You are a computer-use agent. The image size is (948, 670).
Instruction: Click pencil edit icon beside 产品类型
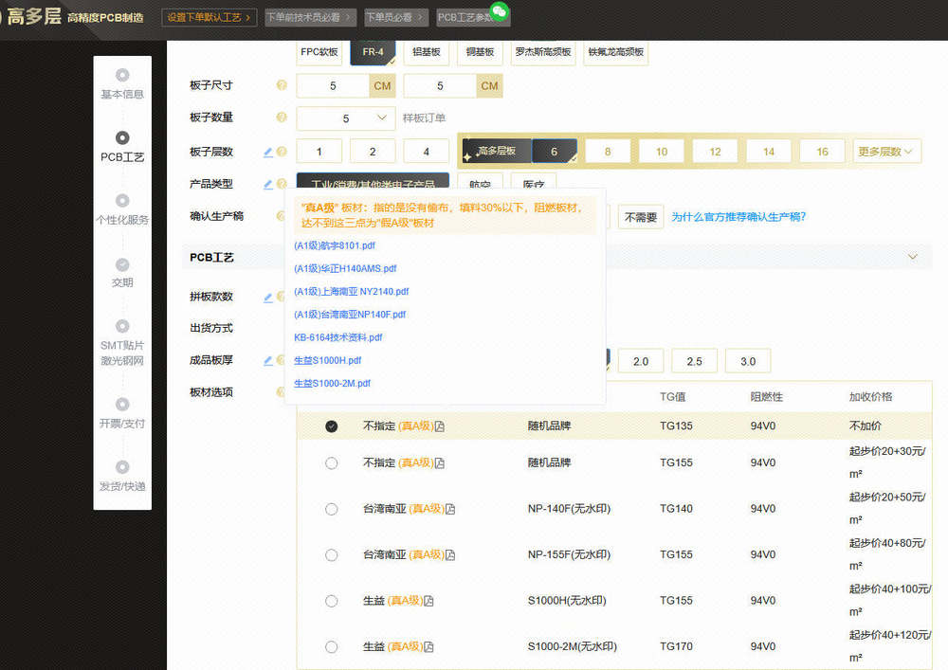click(x=268, y=184)
